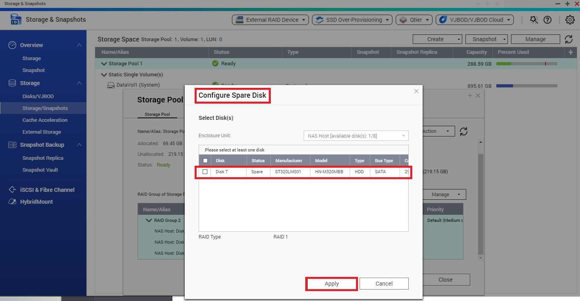Open the Enclosure Unit dropdown
580x301 pixels.
point(356,136)
